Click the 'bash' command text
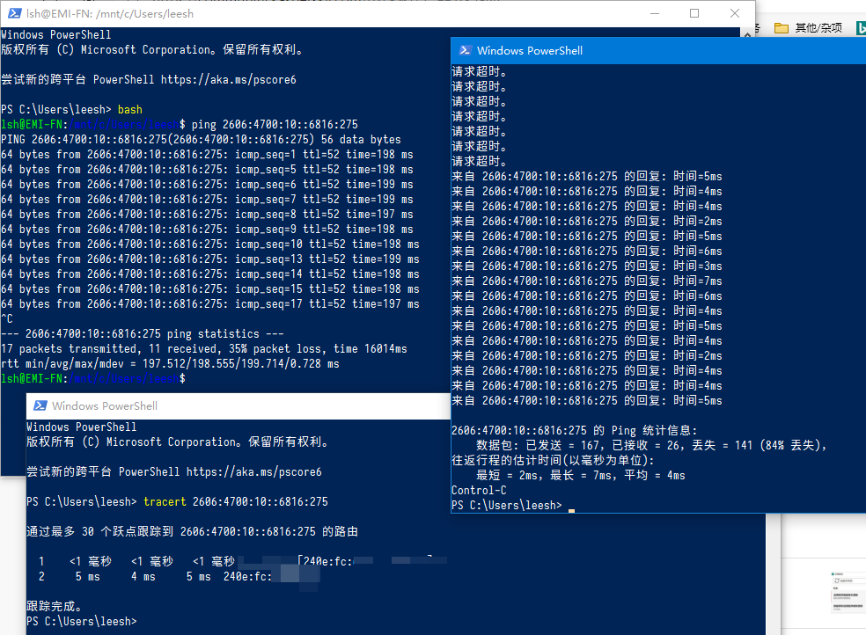Image resolution: width=866 pixels, height=635 pixels. [x=129, y=109]
